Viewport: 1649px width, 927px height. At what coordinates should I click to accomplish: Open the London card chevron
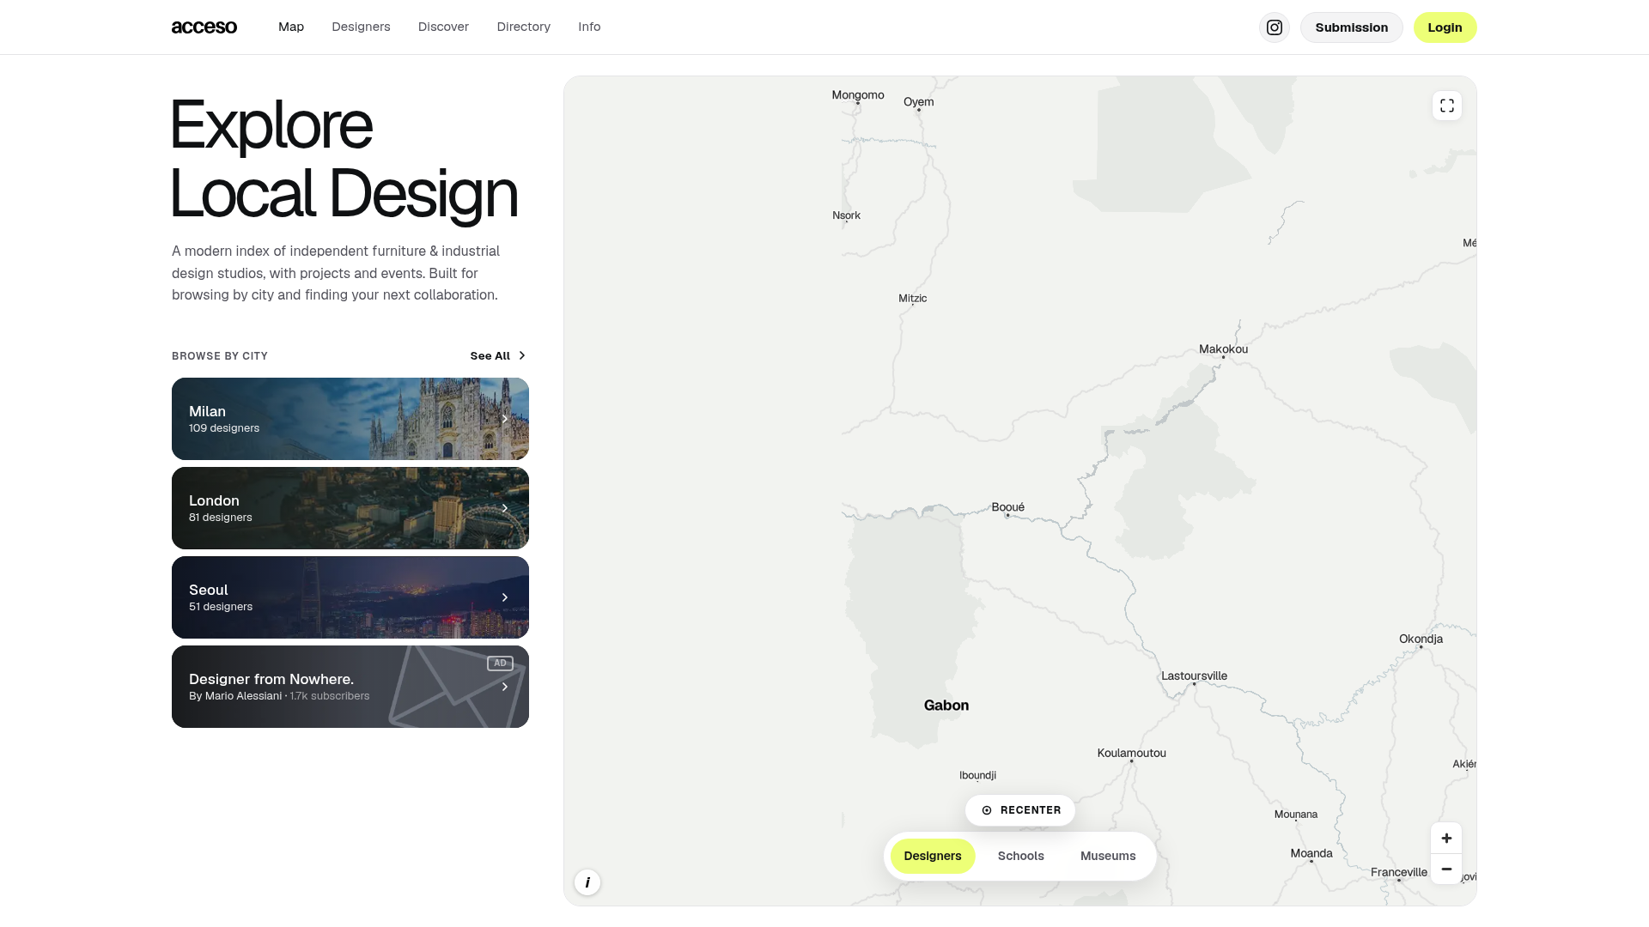(505, 508)
